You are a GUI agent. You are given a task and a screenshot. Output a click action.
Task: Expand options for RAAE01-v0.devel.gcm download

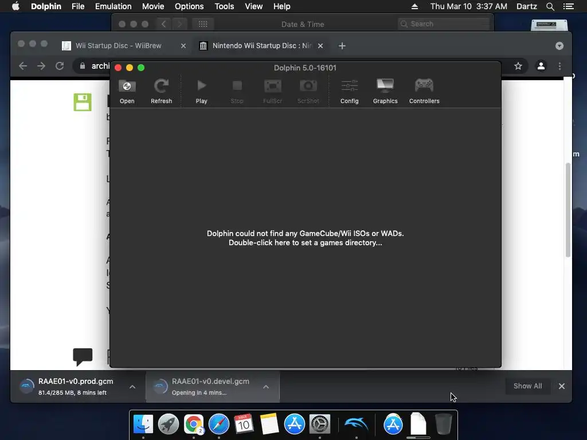[x=266, y=387]
